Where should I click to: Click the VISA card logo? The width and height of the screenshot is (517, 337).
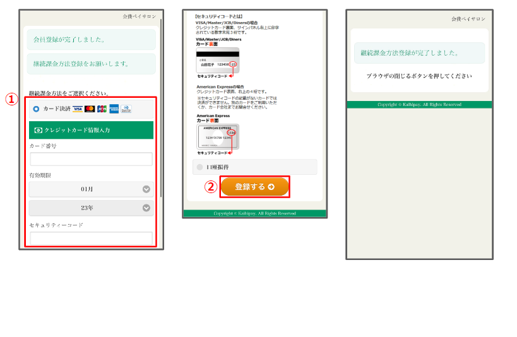pos(78,109)
